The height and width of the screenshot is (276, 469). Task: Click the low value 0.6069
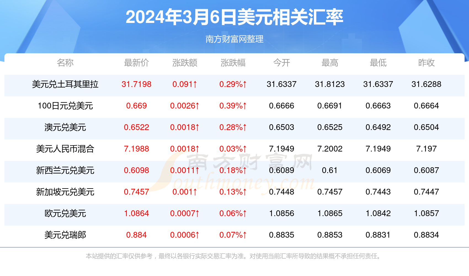tap(378, 170)
